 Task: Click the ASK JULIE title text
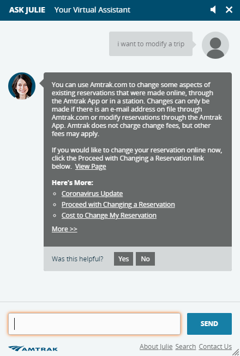point(27,10)
